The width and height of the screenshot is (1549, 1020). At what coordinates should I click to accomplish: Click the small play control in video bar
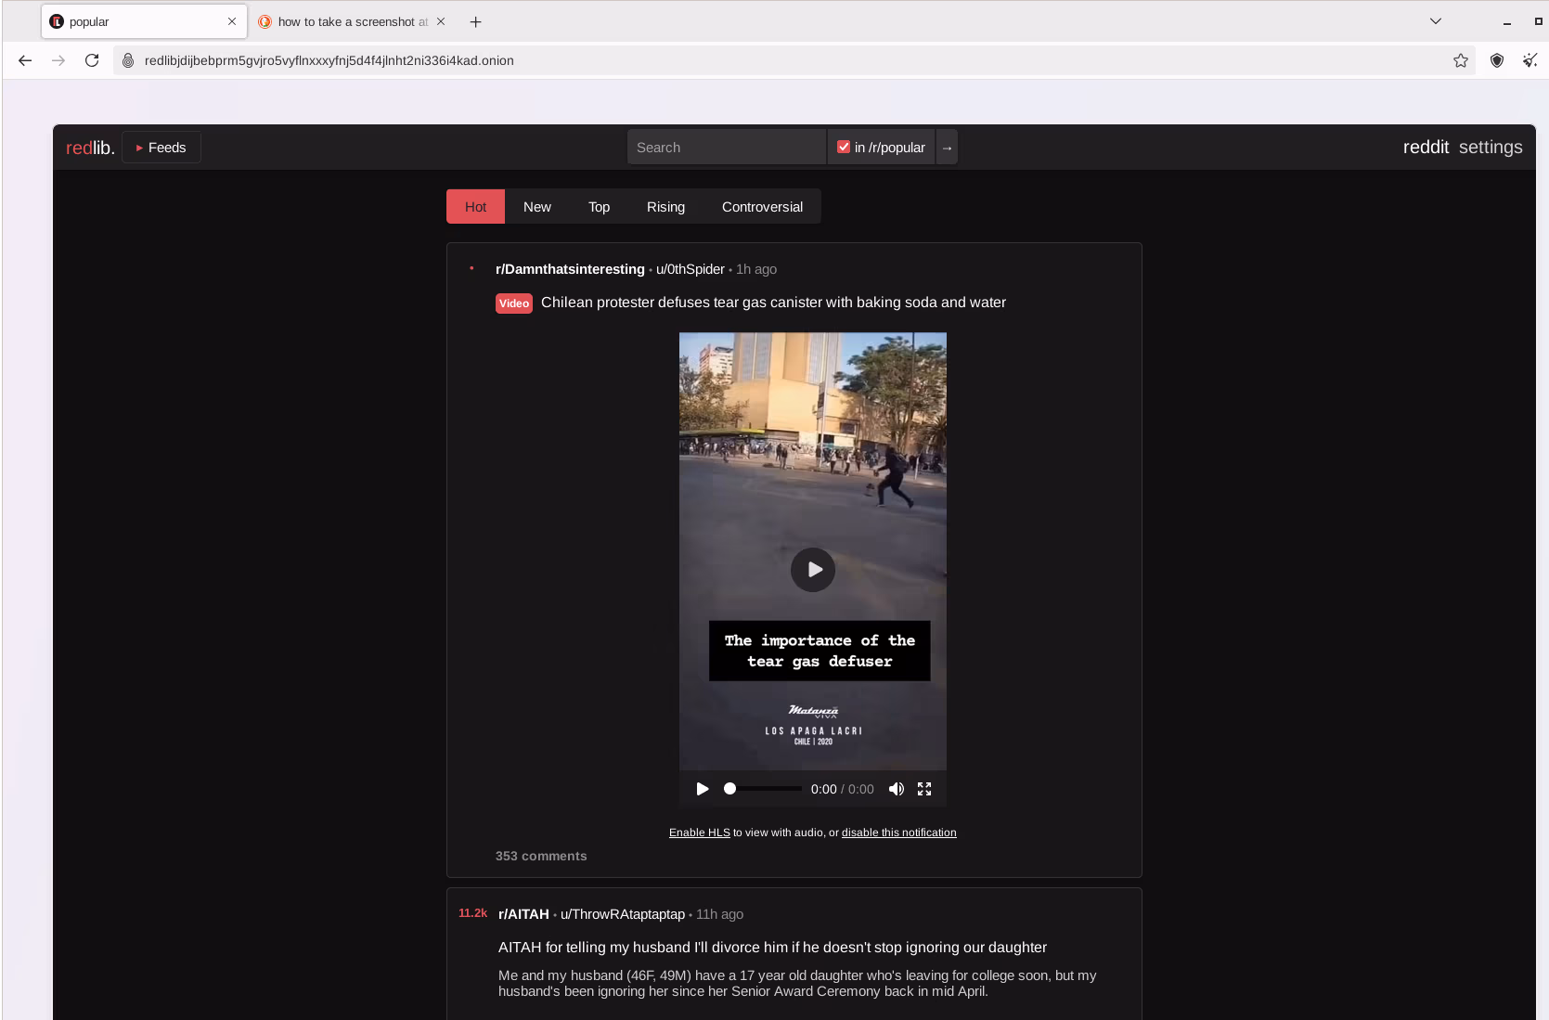[702, 789]
